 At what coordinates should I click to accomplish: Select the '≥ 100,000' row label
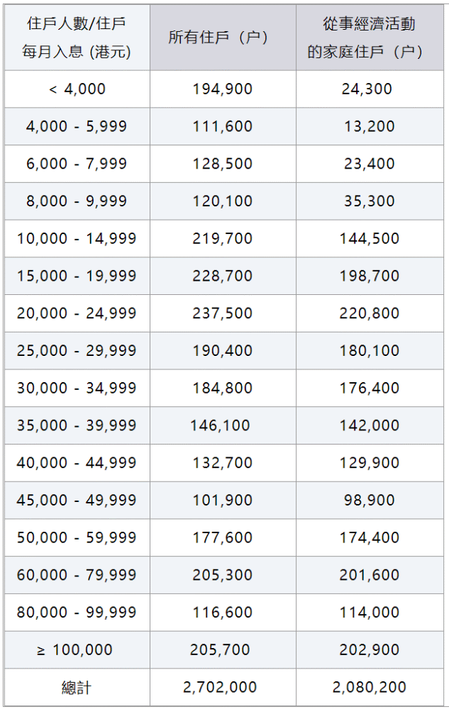[77, 650]
